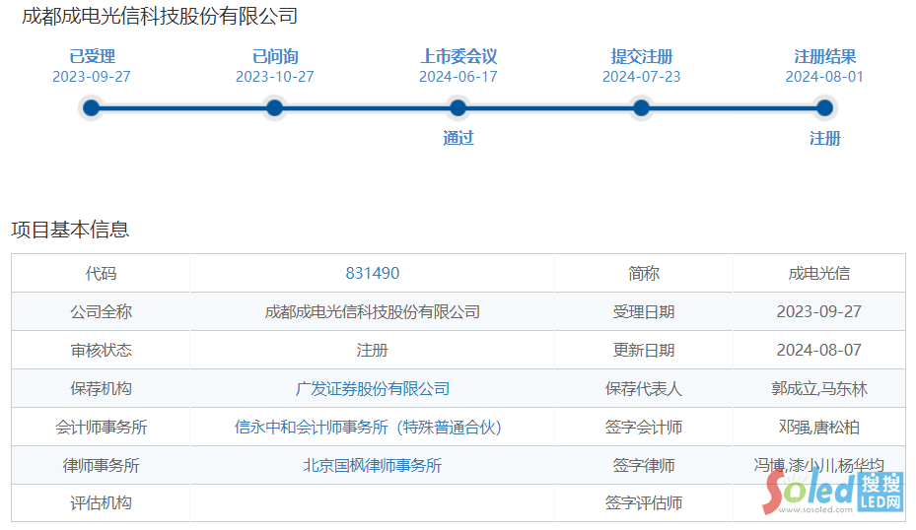The image size is (916, 530).
Task: Open stock code 831490 link
Action: coord(373,274)
